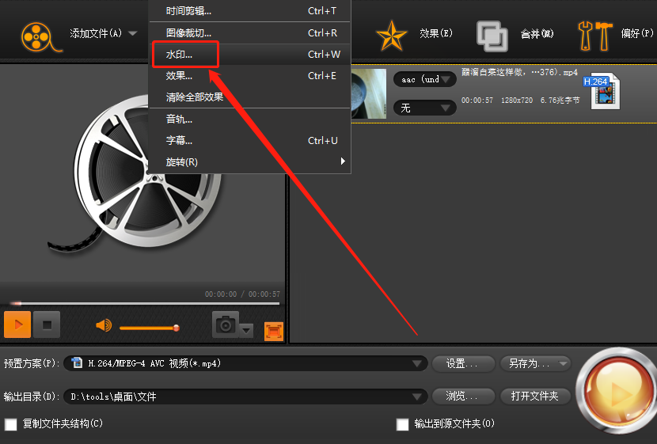Open the 预置方案 preset profile dropdown
The image size is (657, 444).
(245, 363)
